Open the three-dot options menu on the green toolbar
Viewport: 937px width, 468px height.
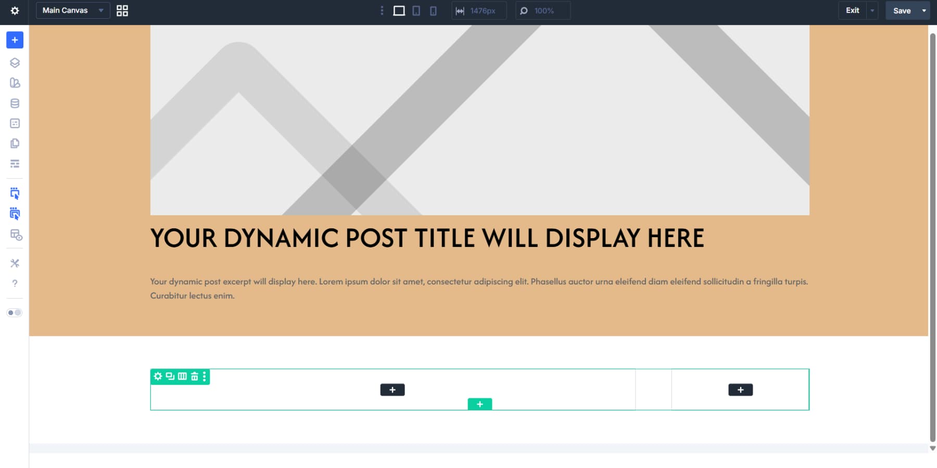point(204,377)
